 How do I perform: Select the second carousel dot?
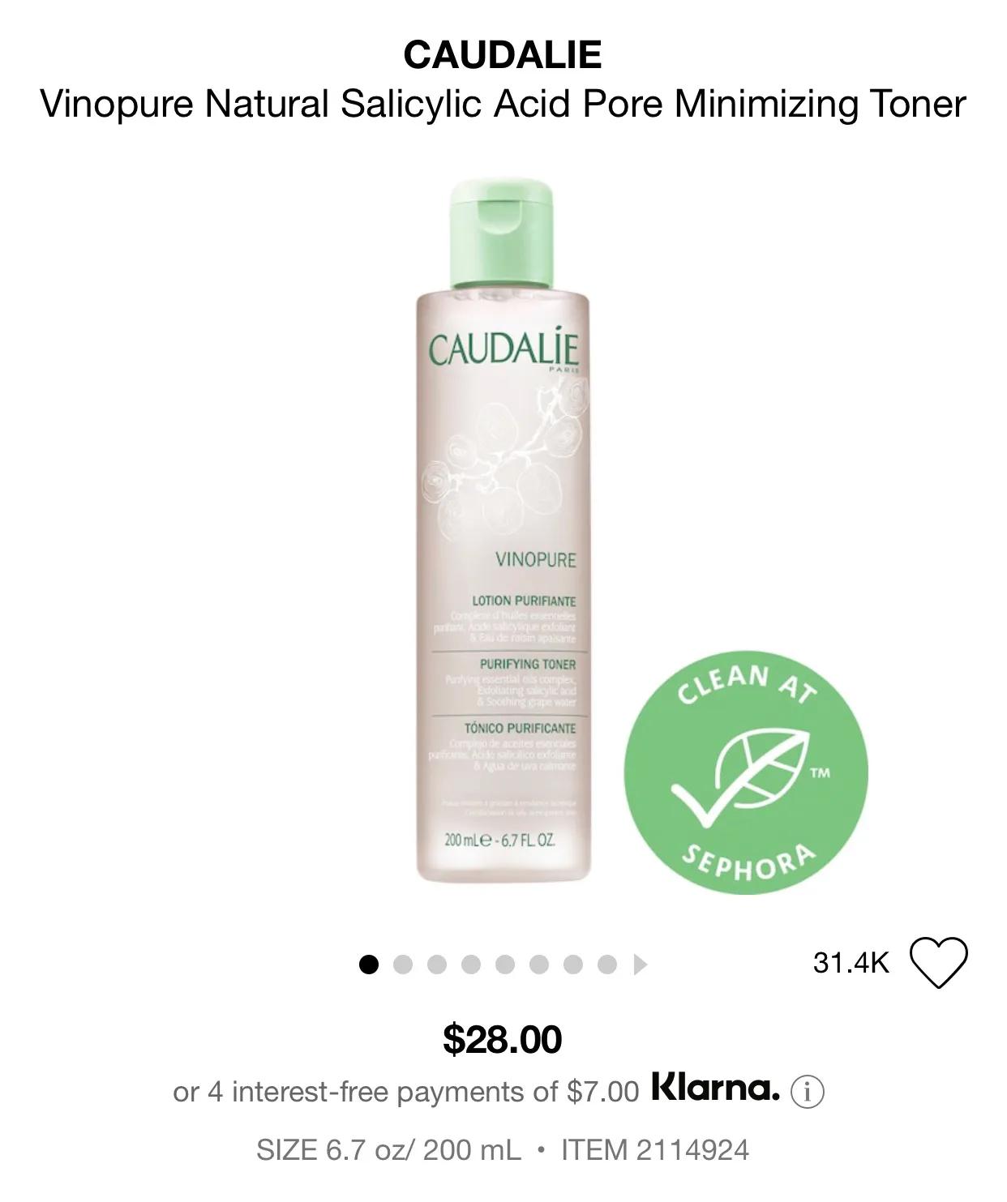click(x=403, y=965)
